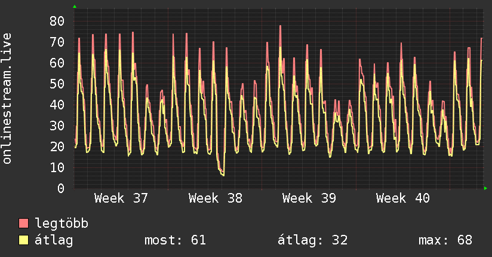Click the yellow átlag legend swatch
This screenshot has width=492, height=257.
point(23,240)
